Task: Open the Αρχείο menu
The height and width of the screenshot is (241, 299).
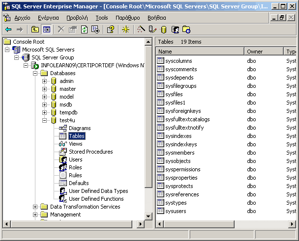Action: (x=22, y=18)
